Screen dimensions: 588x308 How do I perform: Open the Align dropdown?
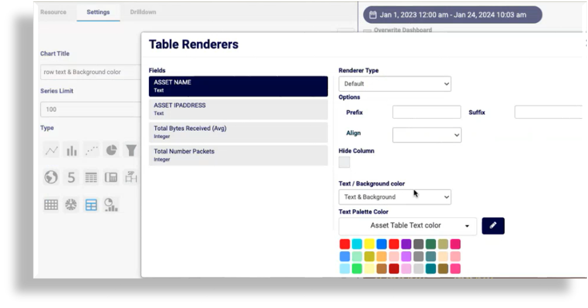tap(427, 135)
